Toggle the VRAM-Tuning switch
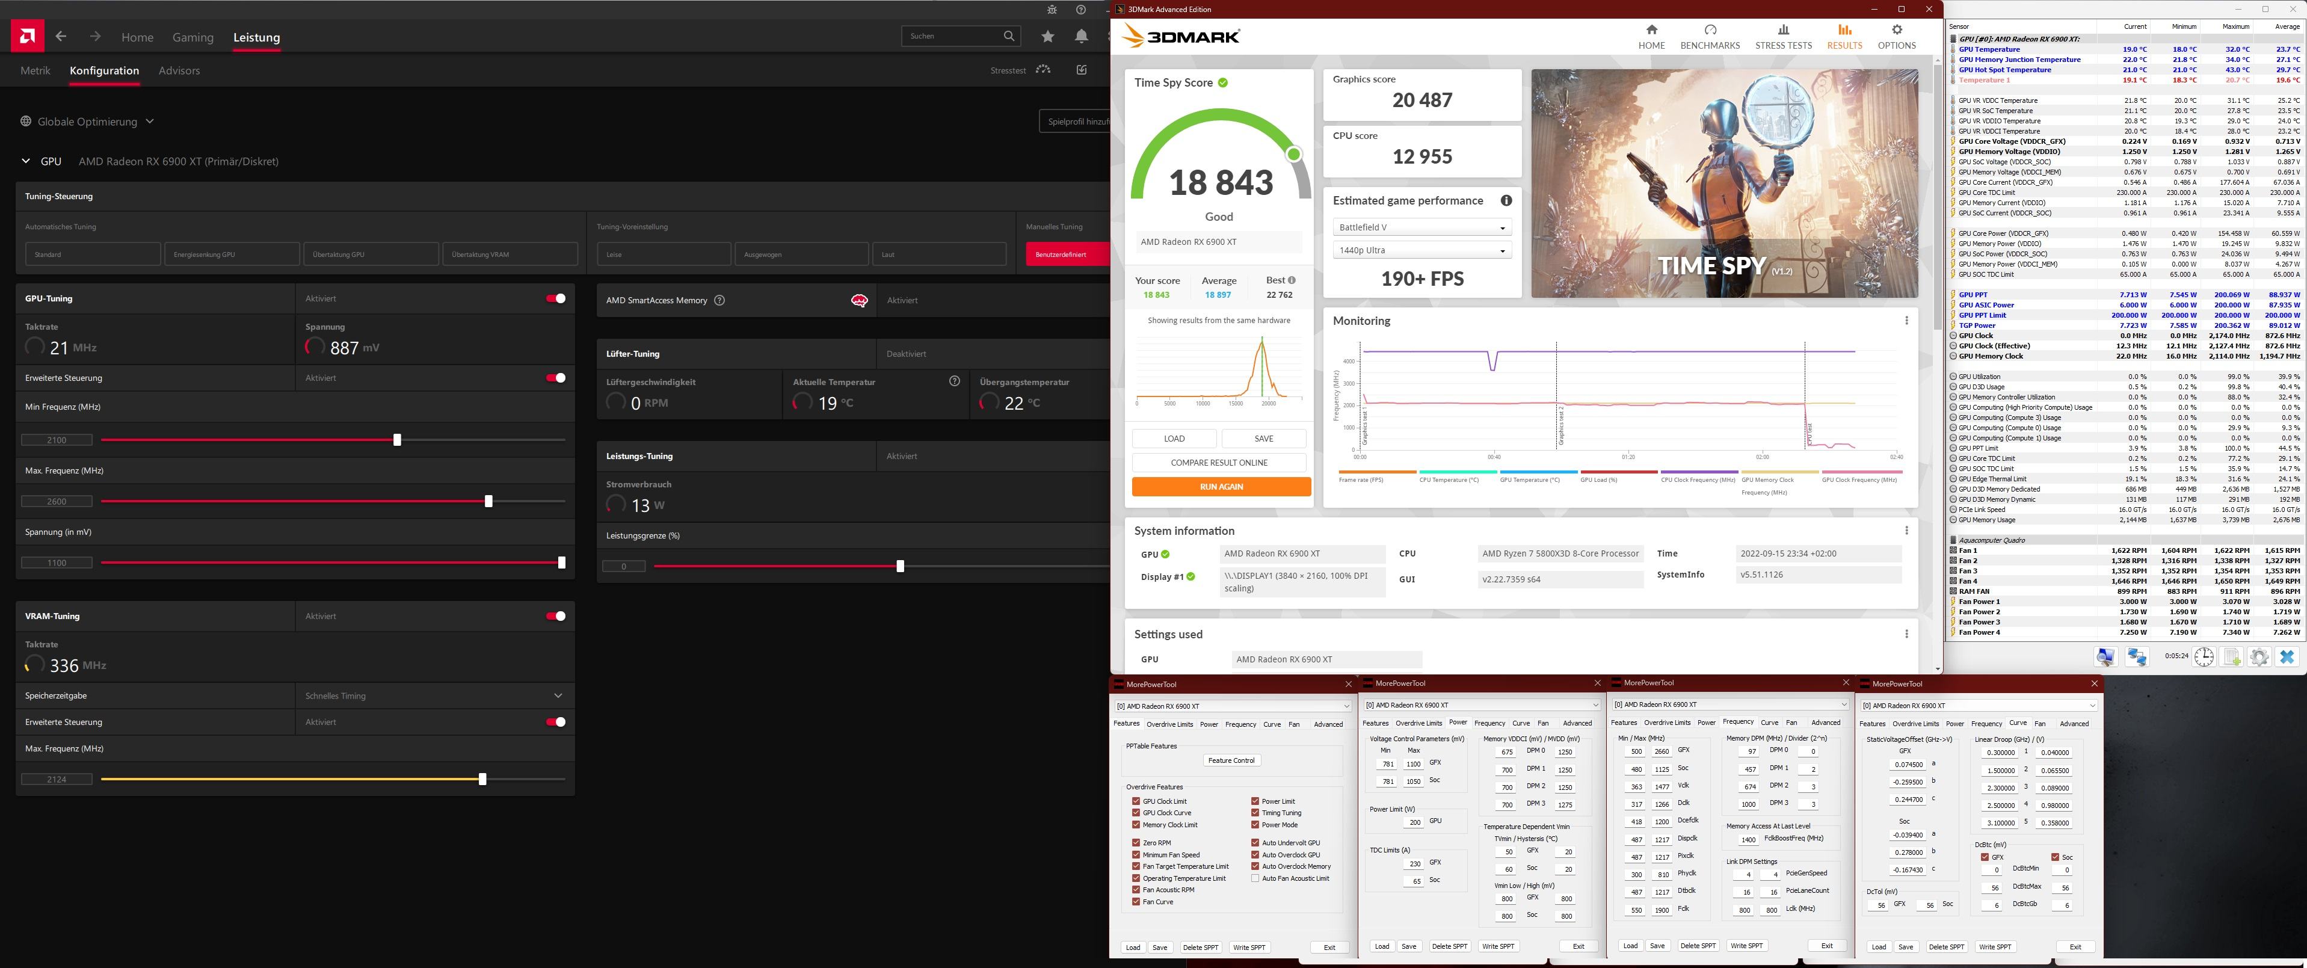The height and width of the screenshot is (968, 2307). pos(556,616)
